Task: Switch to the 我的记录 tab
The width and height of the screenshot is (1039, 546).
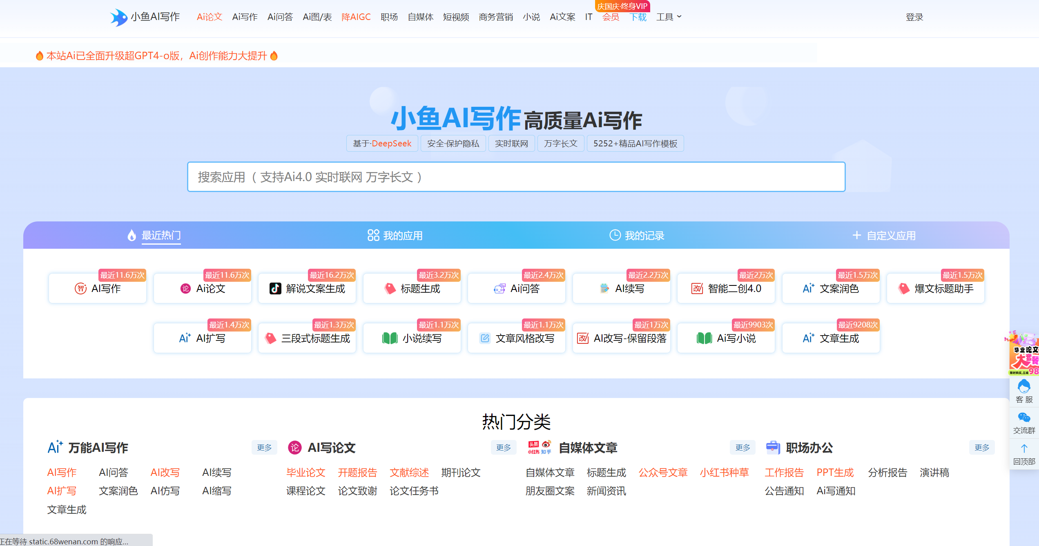Action: (636, 235)
